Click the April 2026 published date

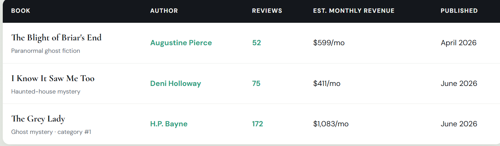click(459, 43)
